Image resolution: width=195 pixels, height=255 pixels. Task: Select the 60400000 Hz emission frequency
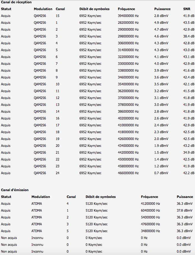click(150, 210)
